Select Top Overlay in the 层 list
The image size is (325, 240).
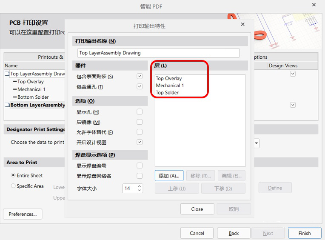[169, 79]
